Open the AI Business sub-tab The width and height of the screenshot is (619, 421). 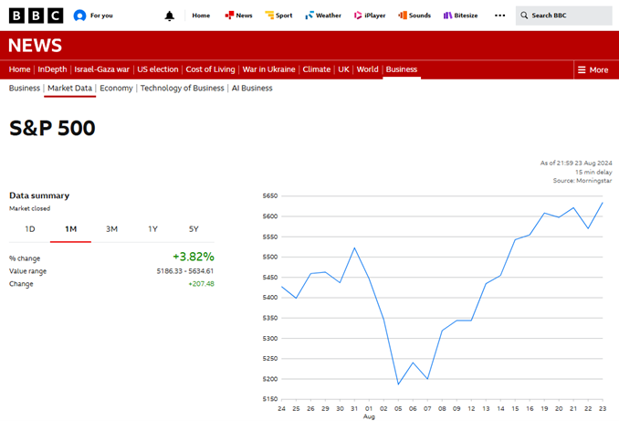point(252,88)
